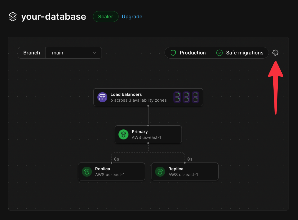This screenshot has height=220, width=298.
Task: Expand the branch selector chevron
Action: click(x=94, y=52)
